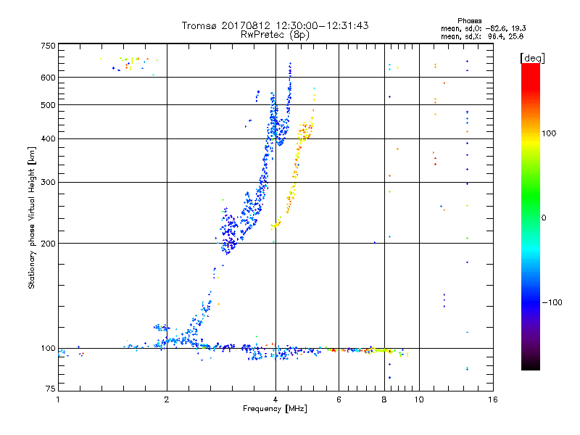Screen dimensions: 580x435
Task: Click the x-axis tick label '8'
Action: pyautogui.click(x=384, y=399)
